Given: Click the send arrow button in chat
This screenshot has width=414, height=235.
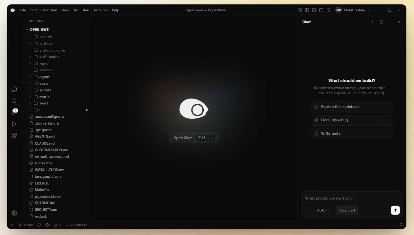Looking at the screenshot, I should (395, 210).
